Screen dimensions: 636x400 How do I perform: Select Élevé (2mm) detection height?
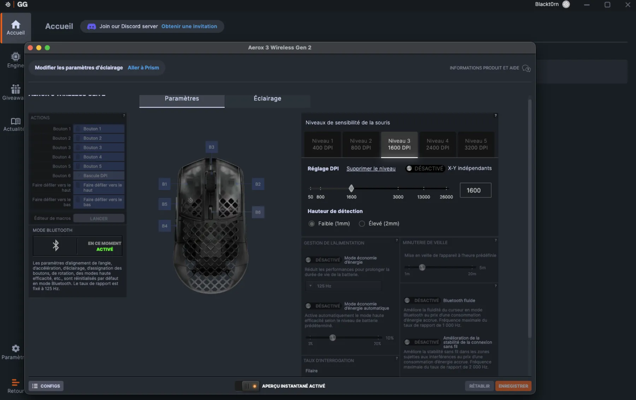(x=362, y=223)
